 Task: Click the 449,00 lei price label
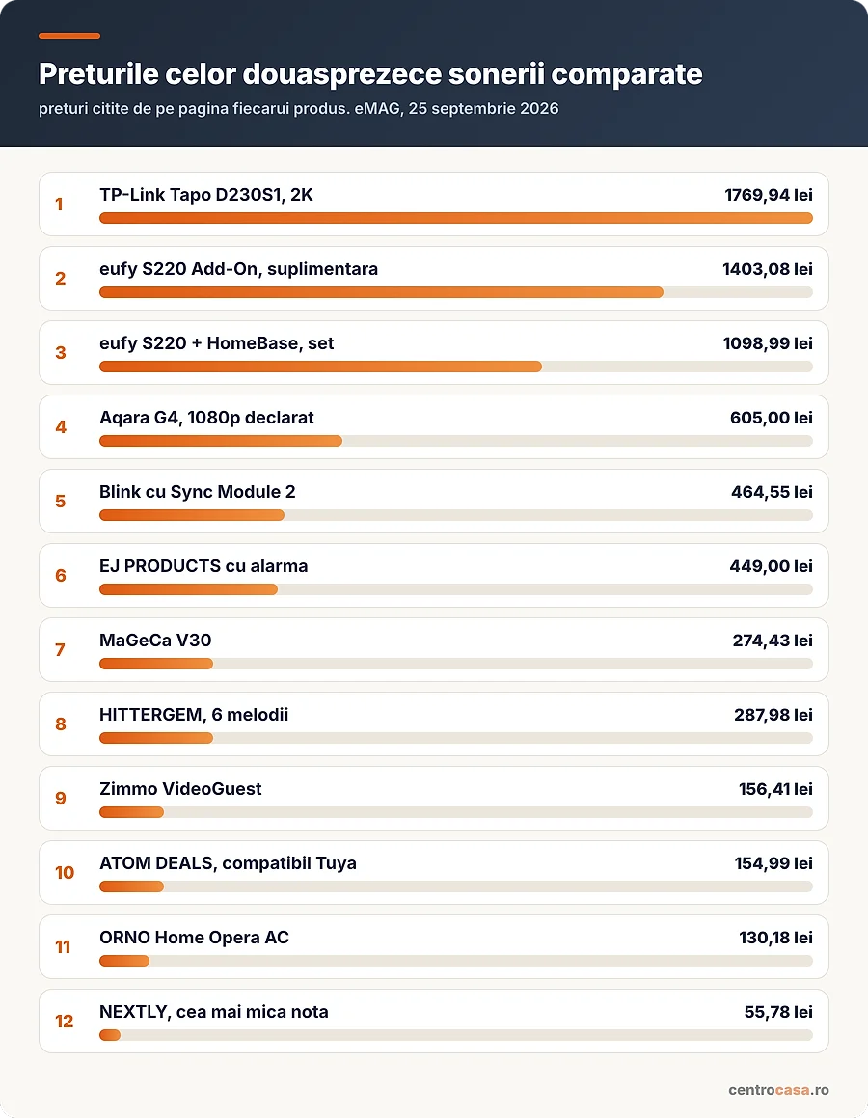[x=772, y=566]
